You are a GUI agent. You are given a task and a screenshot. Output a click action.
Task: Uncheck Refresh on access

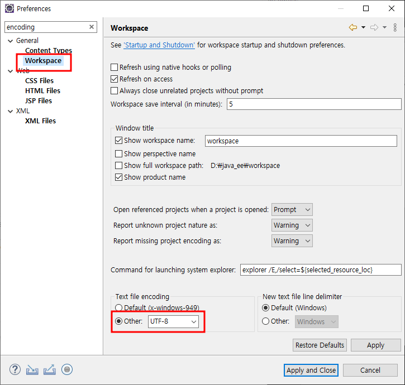point(114,79)
